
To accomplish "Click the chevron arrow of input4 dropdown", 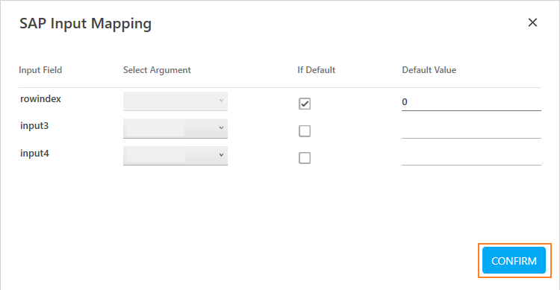I will [x=221, y=155].
